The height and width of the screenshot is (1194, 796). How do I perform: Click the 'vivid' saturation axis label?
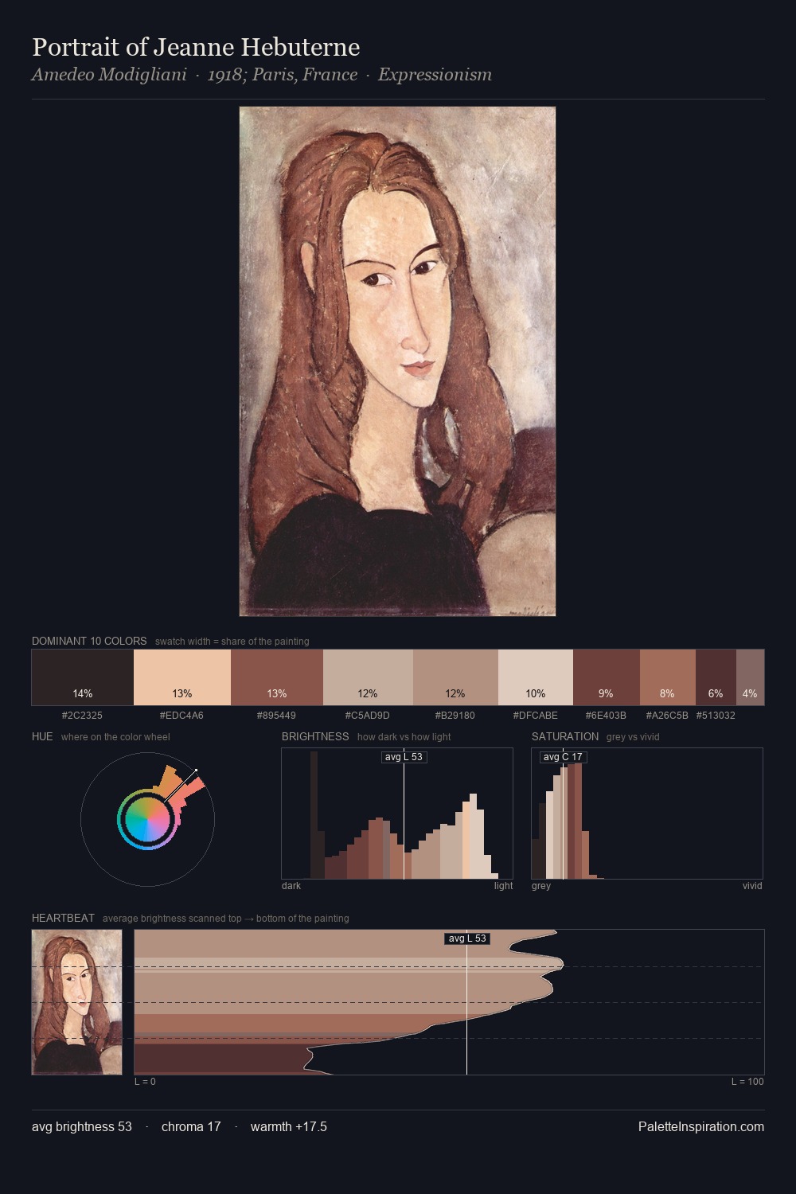(752, 886)
